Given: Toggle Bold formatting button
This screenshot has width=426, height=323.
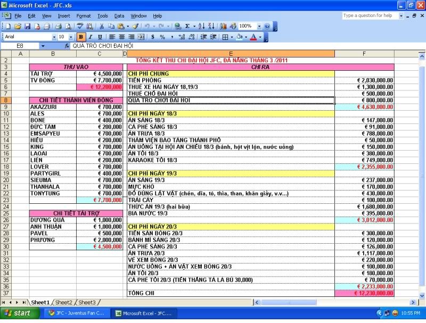Looking at the screenshot, I should (81, 37).
